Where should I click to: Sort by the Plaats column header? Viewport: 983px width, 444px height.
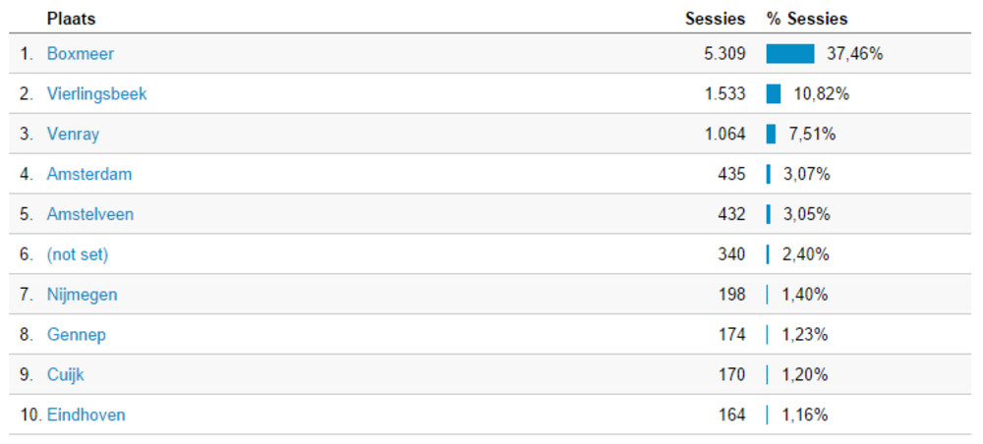tap(71, 19)
